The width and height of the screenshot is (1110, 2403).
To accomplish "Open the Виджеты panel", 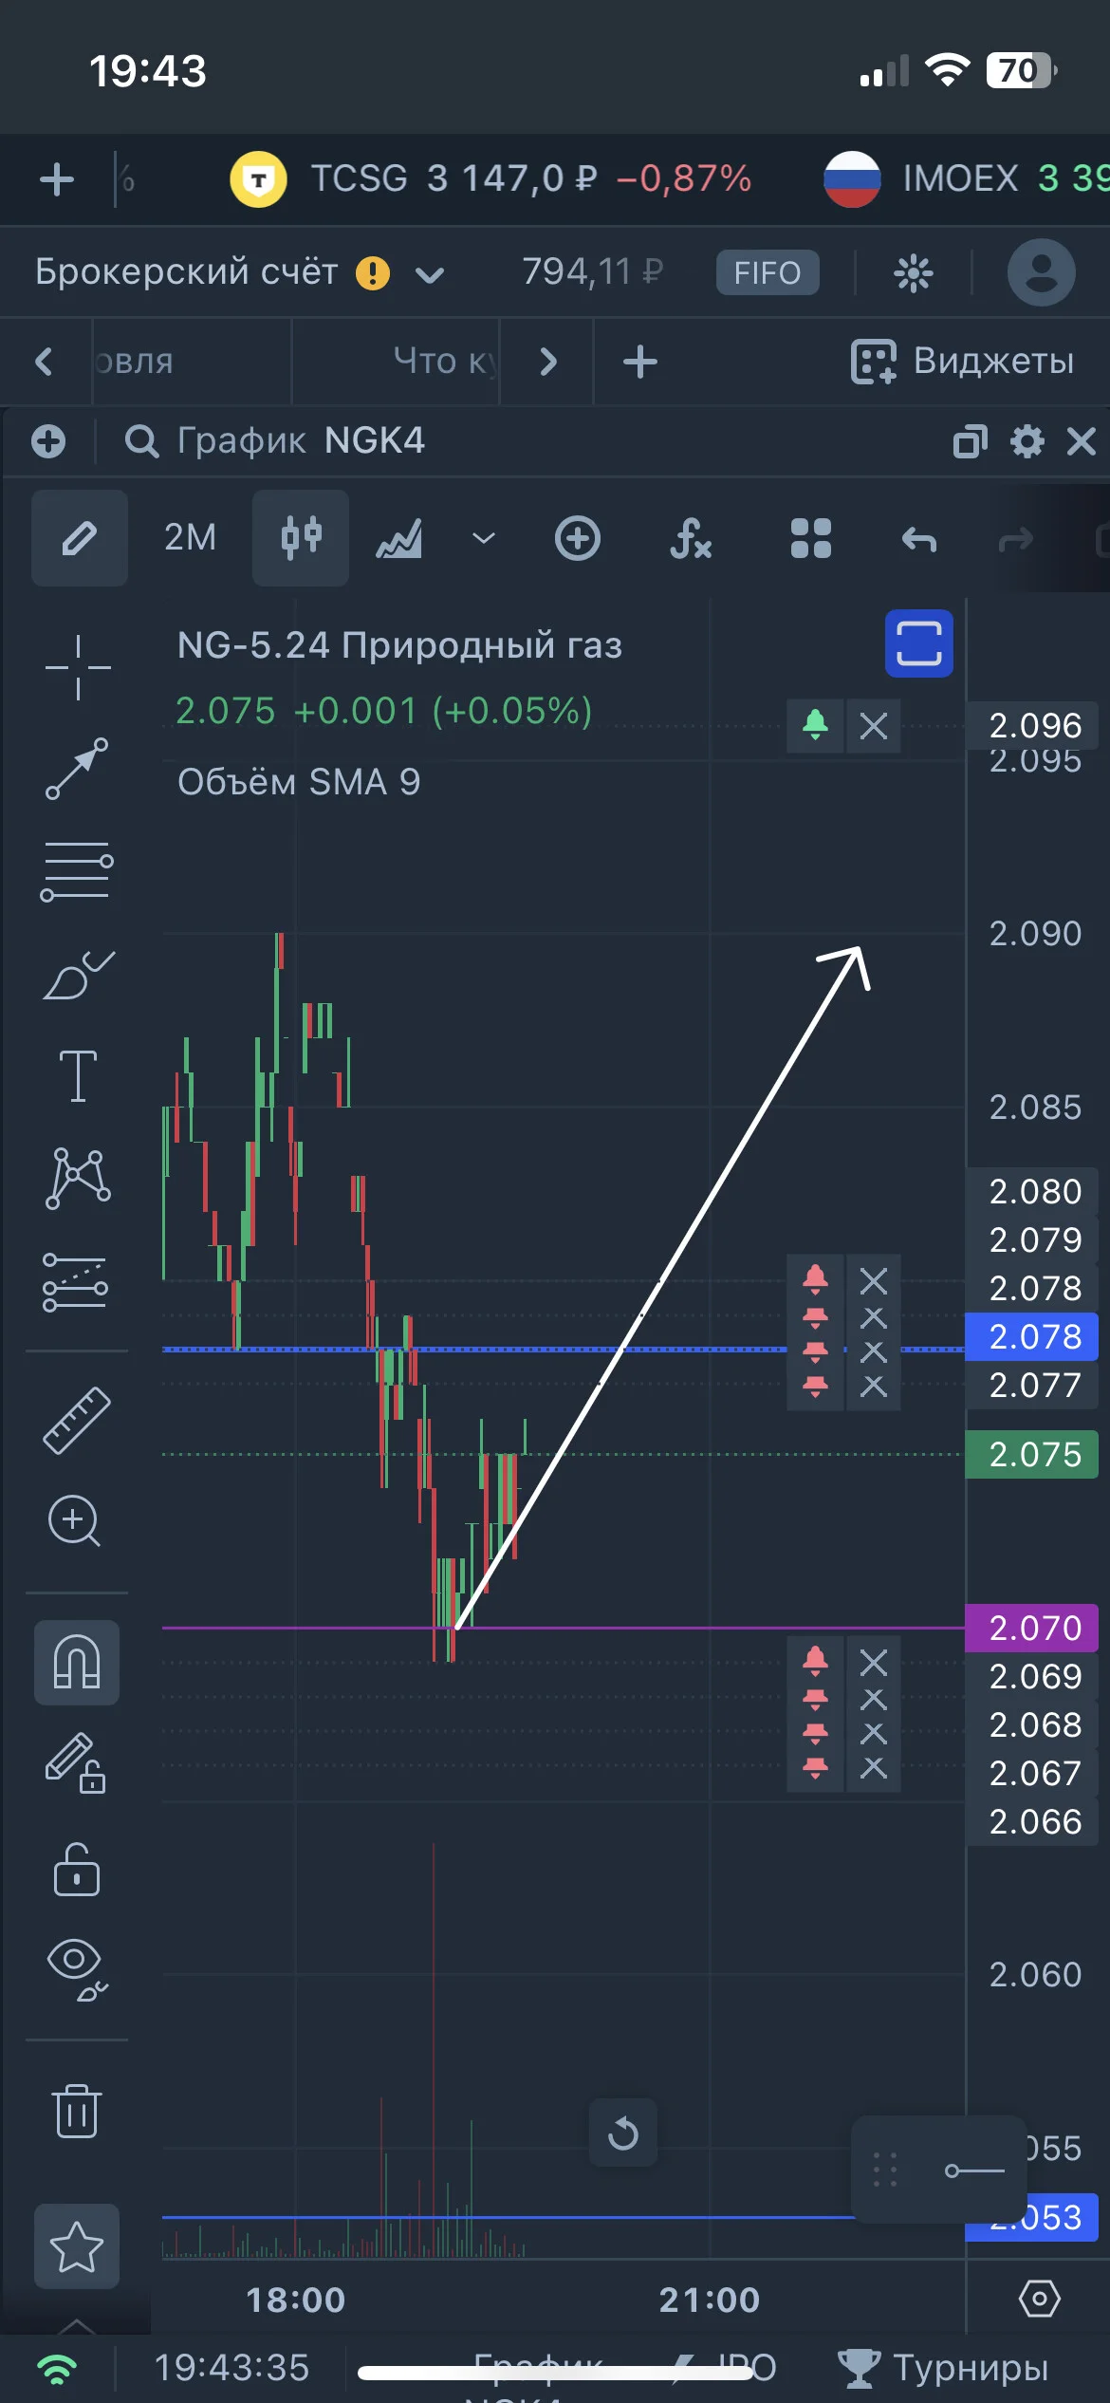I will (962, 362).
